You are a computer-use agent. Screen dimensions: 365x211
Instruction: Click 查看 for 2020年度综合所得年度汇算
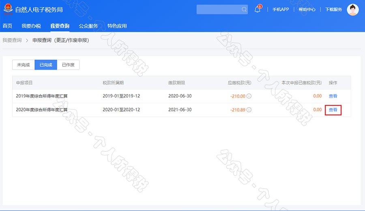[333, 110]
